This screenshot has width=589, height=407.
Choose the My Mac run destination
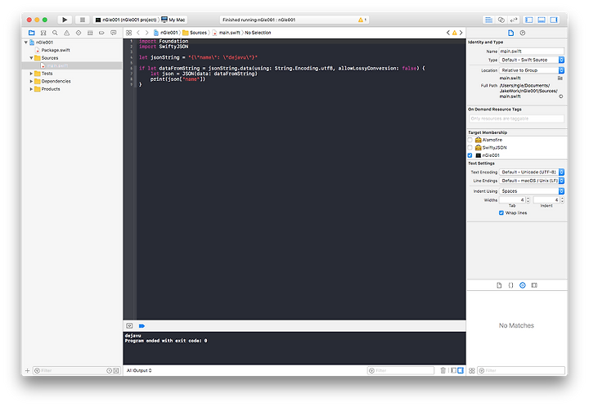click(173, 20)
